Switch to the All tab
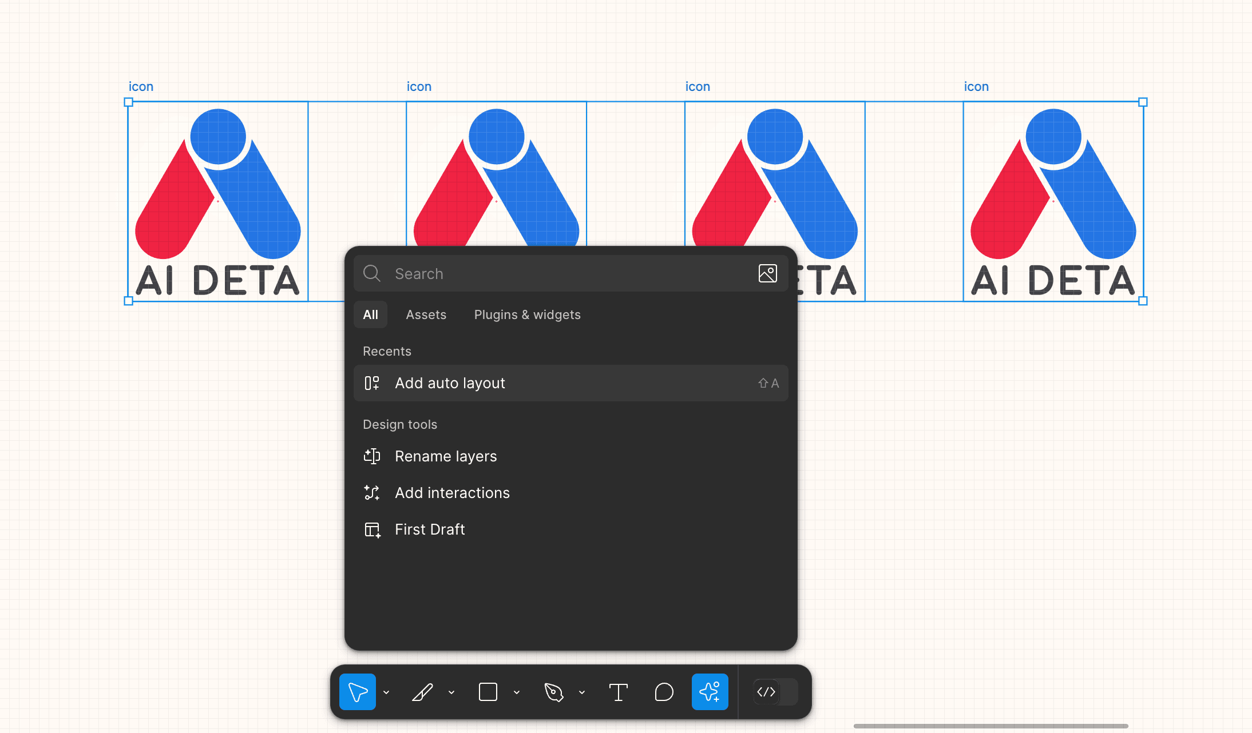Screen dimensions: 1252x733 [x=370, y=314]
